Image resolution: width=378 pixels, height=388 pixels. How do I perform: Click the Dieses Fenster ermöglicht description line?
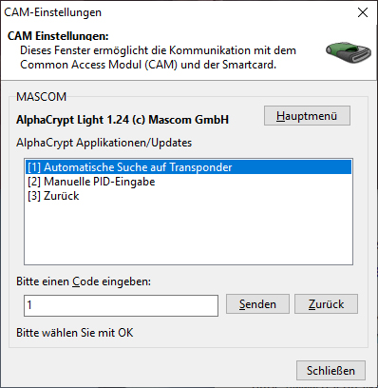tap(158, 50)
